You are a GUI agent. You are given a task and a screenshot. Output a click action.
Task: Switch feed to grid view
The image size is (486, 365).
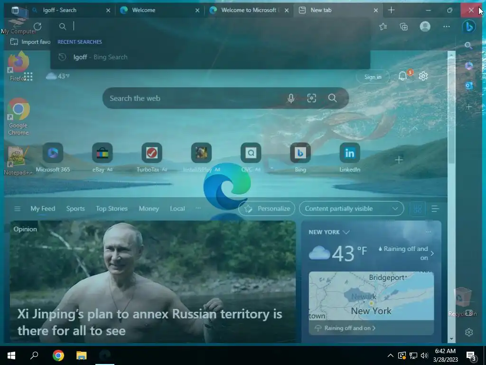(418, 209)
